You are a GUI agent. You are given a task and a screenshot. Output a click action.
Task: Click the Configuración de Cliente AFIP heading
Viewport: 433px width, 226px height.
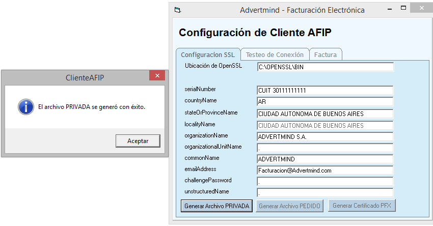(x=255, y=33)
